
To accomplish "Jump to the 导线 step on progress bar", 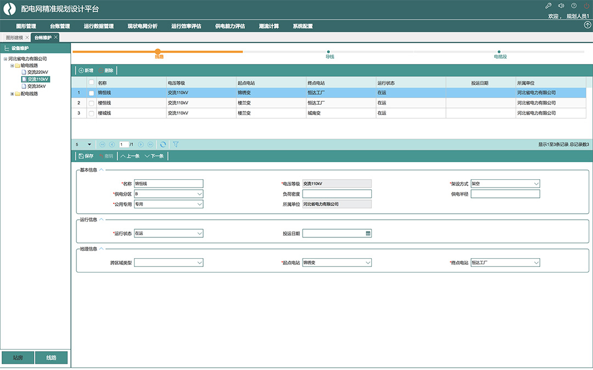I will pos(329,52).
